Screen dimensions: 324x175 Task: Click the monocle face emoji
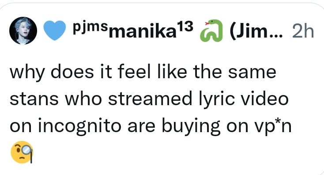[x=22, y=152]
